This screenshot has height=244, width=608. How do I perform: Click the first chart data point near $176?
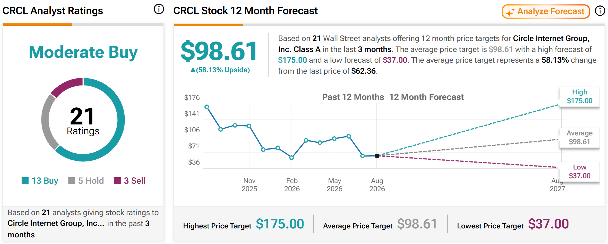click(207, 107)
